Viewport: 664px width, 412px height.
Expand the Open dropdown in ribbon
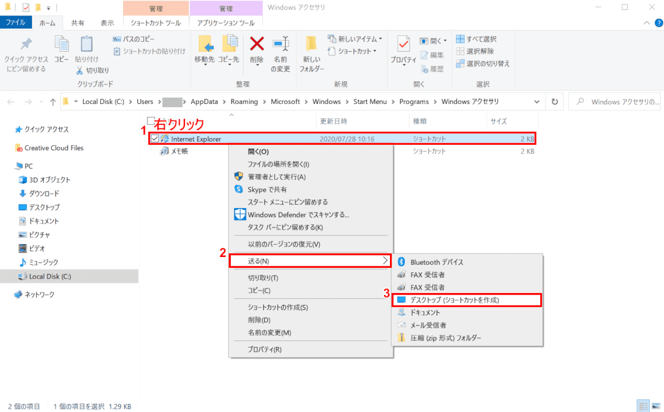pyautogui.click(x=434, y=41)
